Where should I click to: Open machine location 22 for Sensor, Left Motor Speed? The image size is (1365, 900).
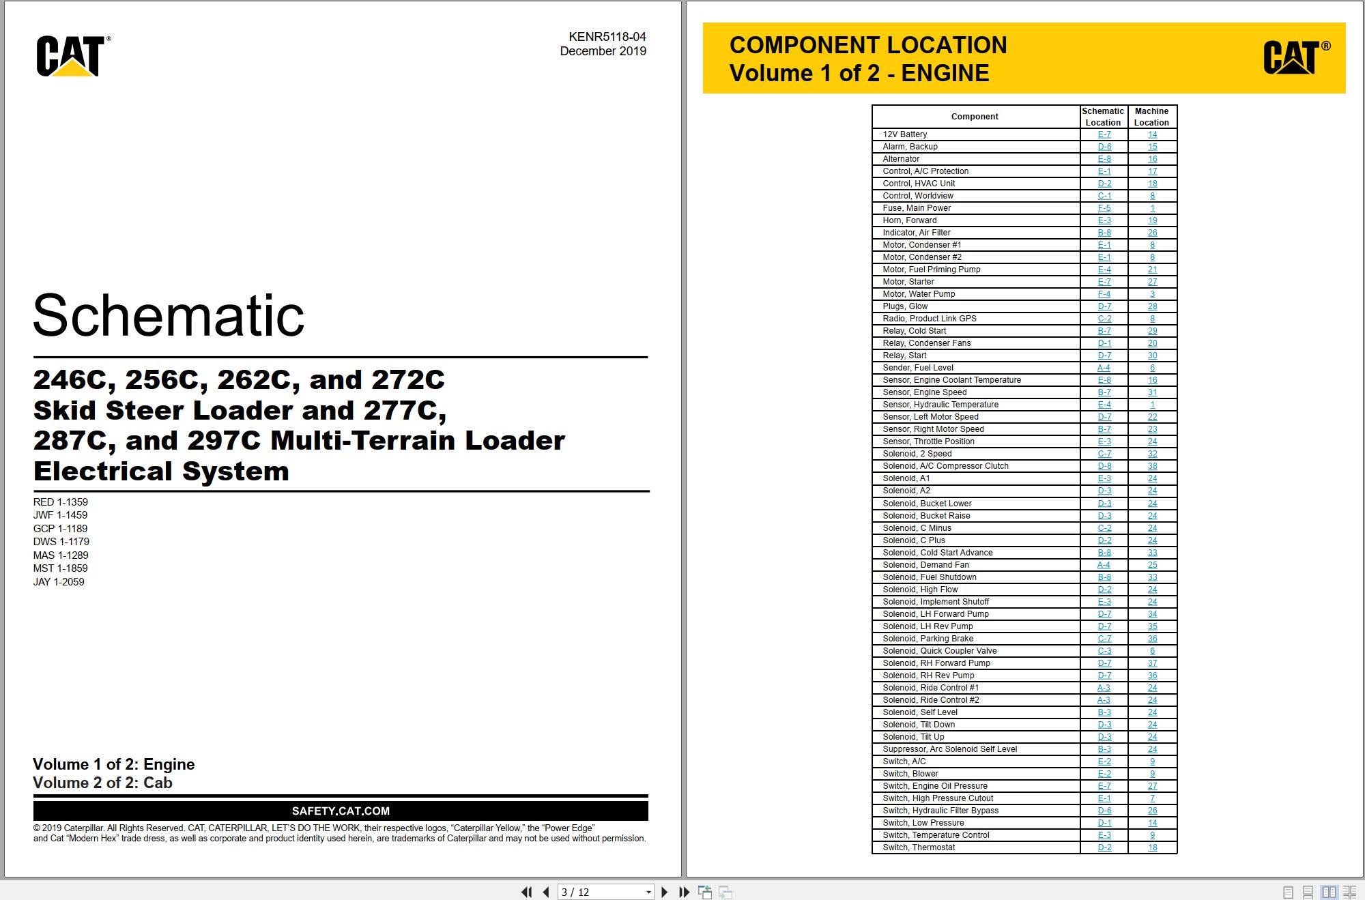coord(1152,417)
